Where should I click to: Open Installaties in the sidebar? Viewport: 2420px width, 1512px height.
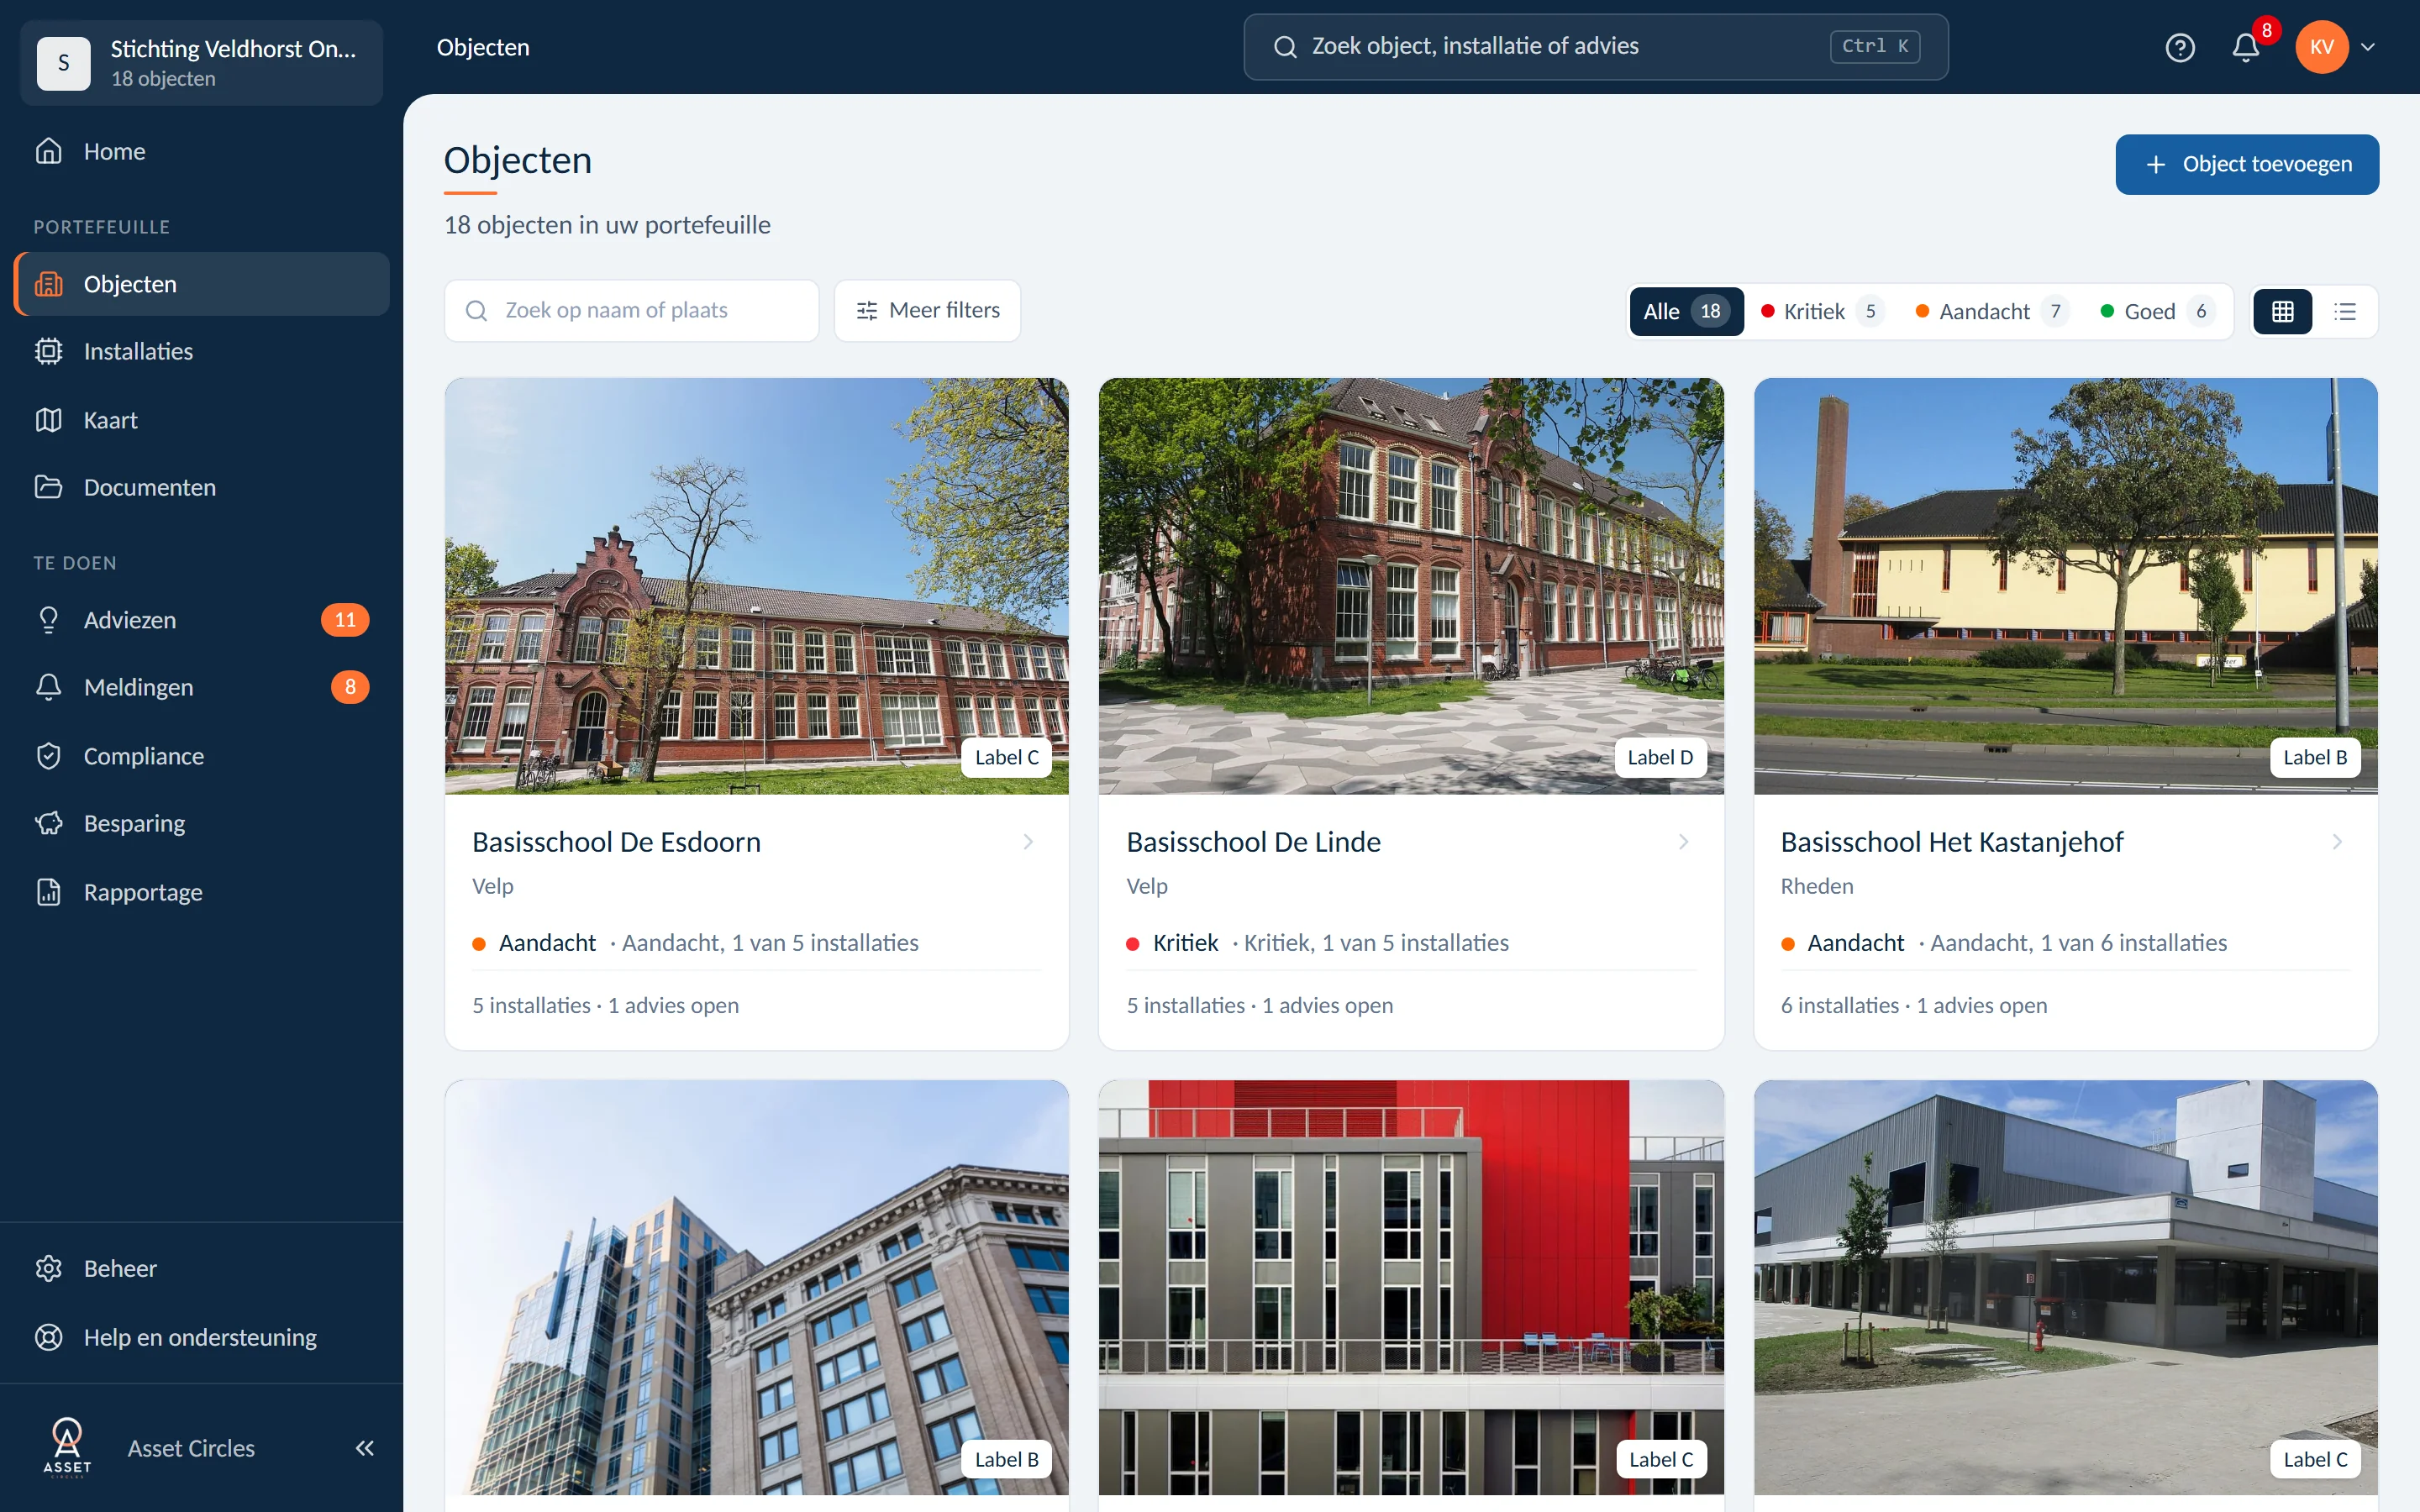click(x=201, y=351)
